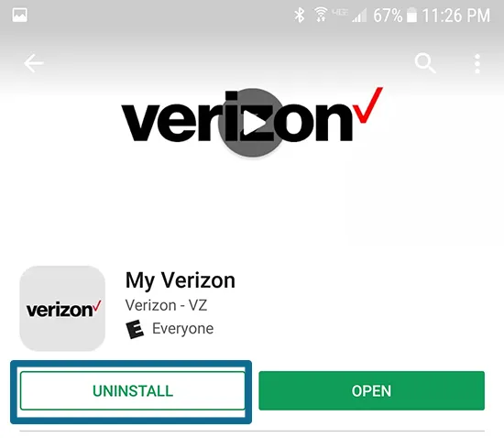Tap the My Verizon app icon

click(x=62, y=309)
